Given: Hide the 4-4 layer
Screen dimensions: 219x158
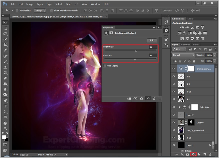Looking at the screenshot, I should [174, 76].
